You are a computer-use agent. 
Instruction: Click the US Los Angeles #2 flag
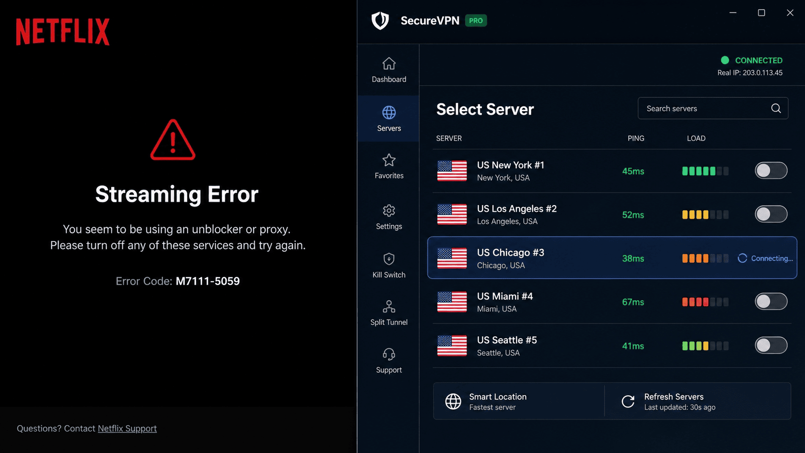(452, 215)
